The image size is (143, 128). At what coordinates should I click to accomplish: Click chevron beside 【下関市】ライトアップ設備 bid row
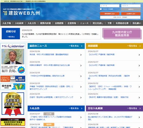click(x=81, y=117)
